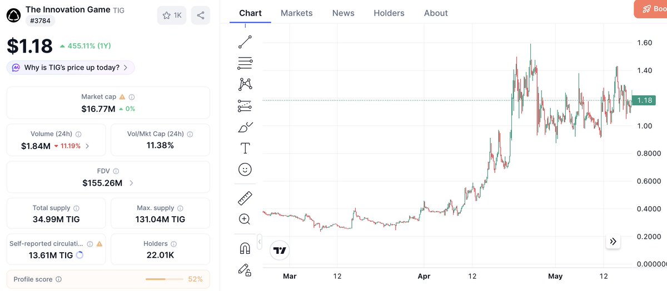
Task: Click the Market cap info icon
Action: pyautogui.click(x=132, y=97)
